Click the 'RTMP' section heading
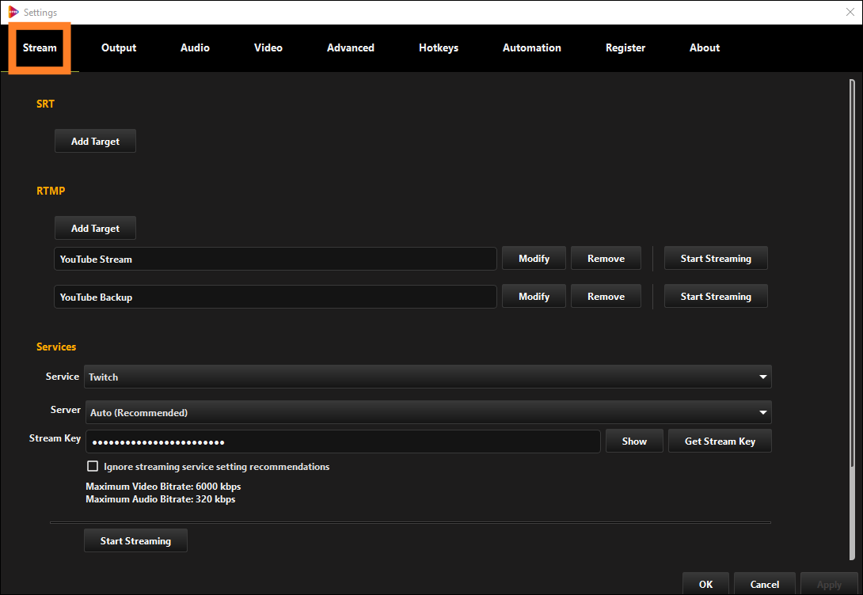This screenshot has width=863, height=595. [x=51, y=191]
